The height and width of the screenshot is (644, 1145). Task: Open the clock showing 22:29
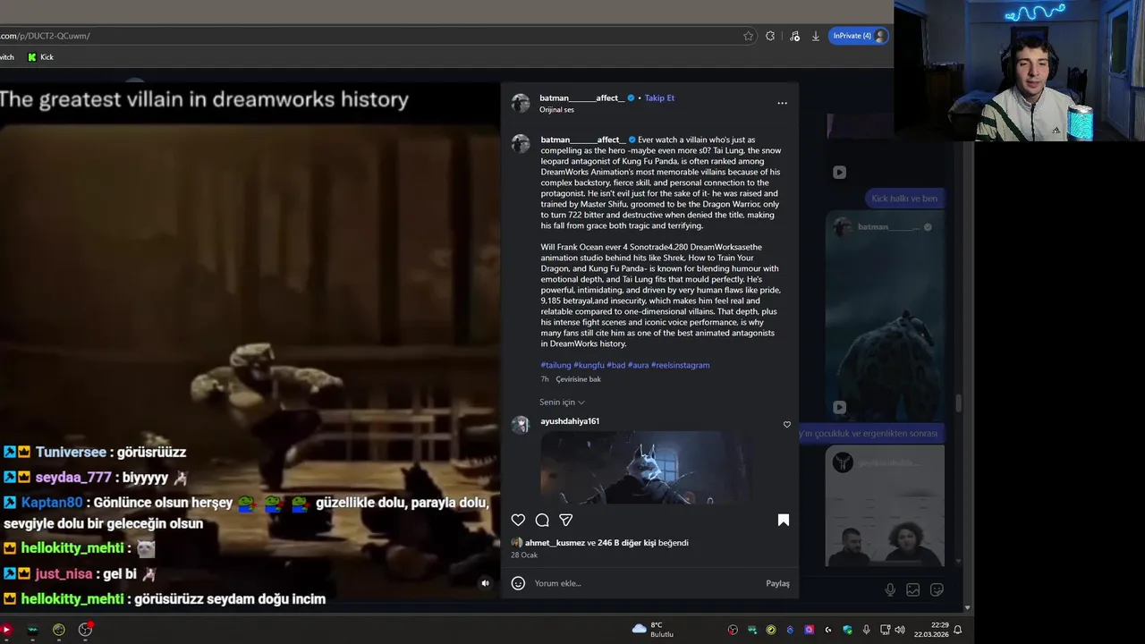coord(930,630)
